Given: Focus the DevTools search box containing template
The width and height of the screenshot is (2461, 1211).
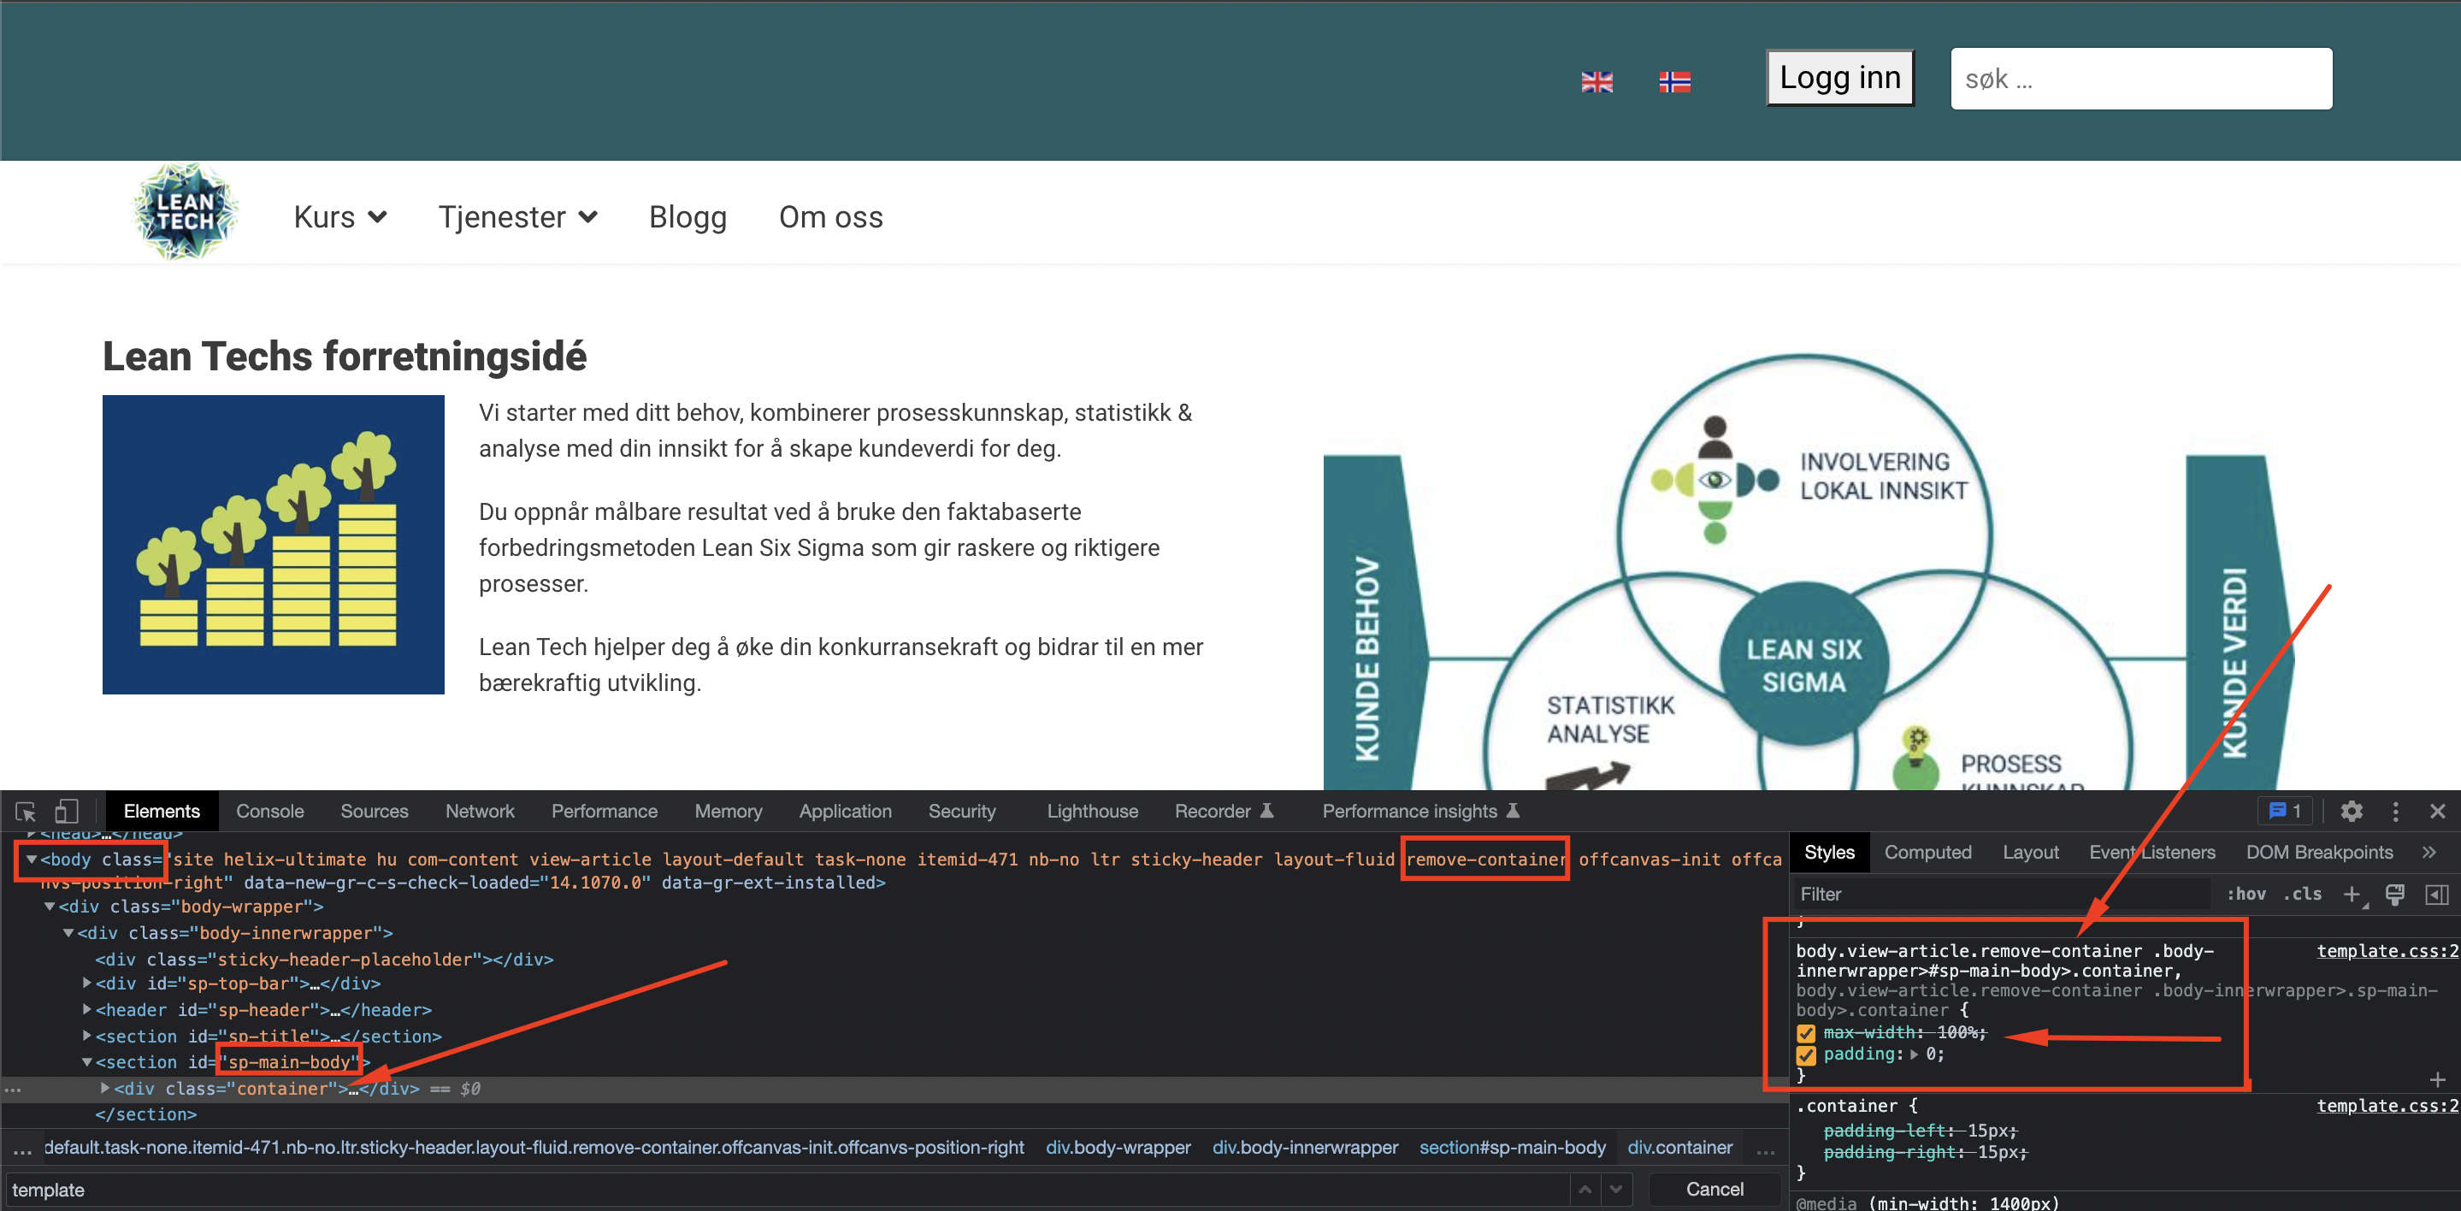Looking at the screenshot, I should pos(788,1189).
